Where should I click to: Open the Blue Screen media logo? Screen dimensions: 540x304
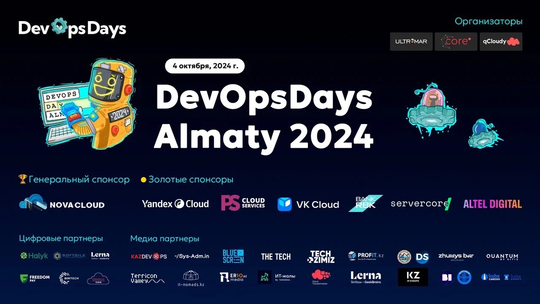coord(233,256)
